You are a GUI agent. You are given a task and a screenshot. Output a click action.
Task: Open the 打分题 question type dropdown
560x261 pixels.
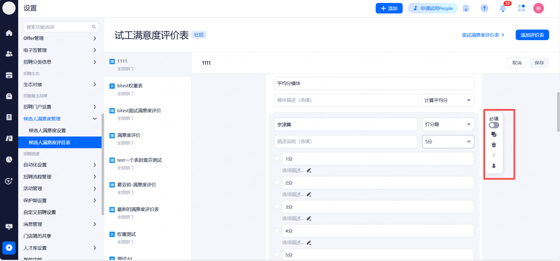pos(448,124)
